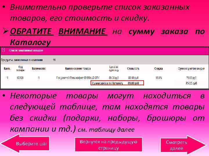This screenshot has height=156, width=209.
Task: Click the 'Цена за единицу' column header
Action: click(114, 68)
